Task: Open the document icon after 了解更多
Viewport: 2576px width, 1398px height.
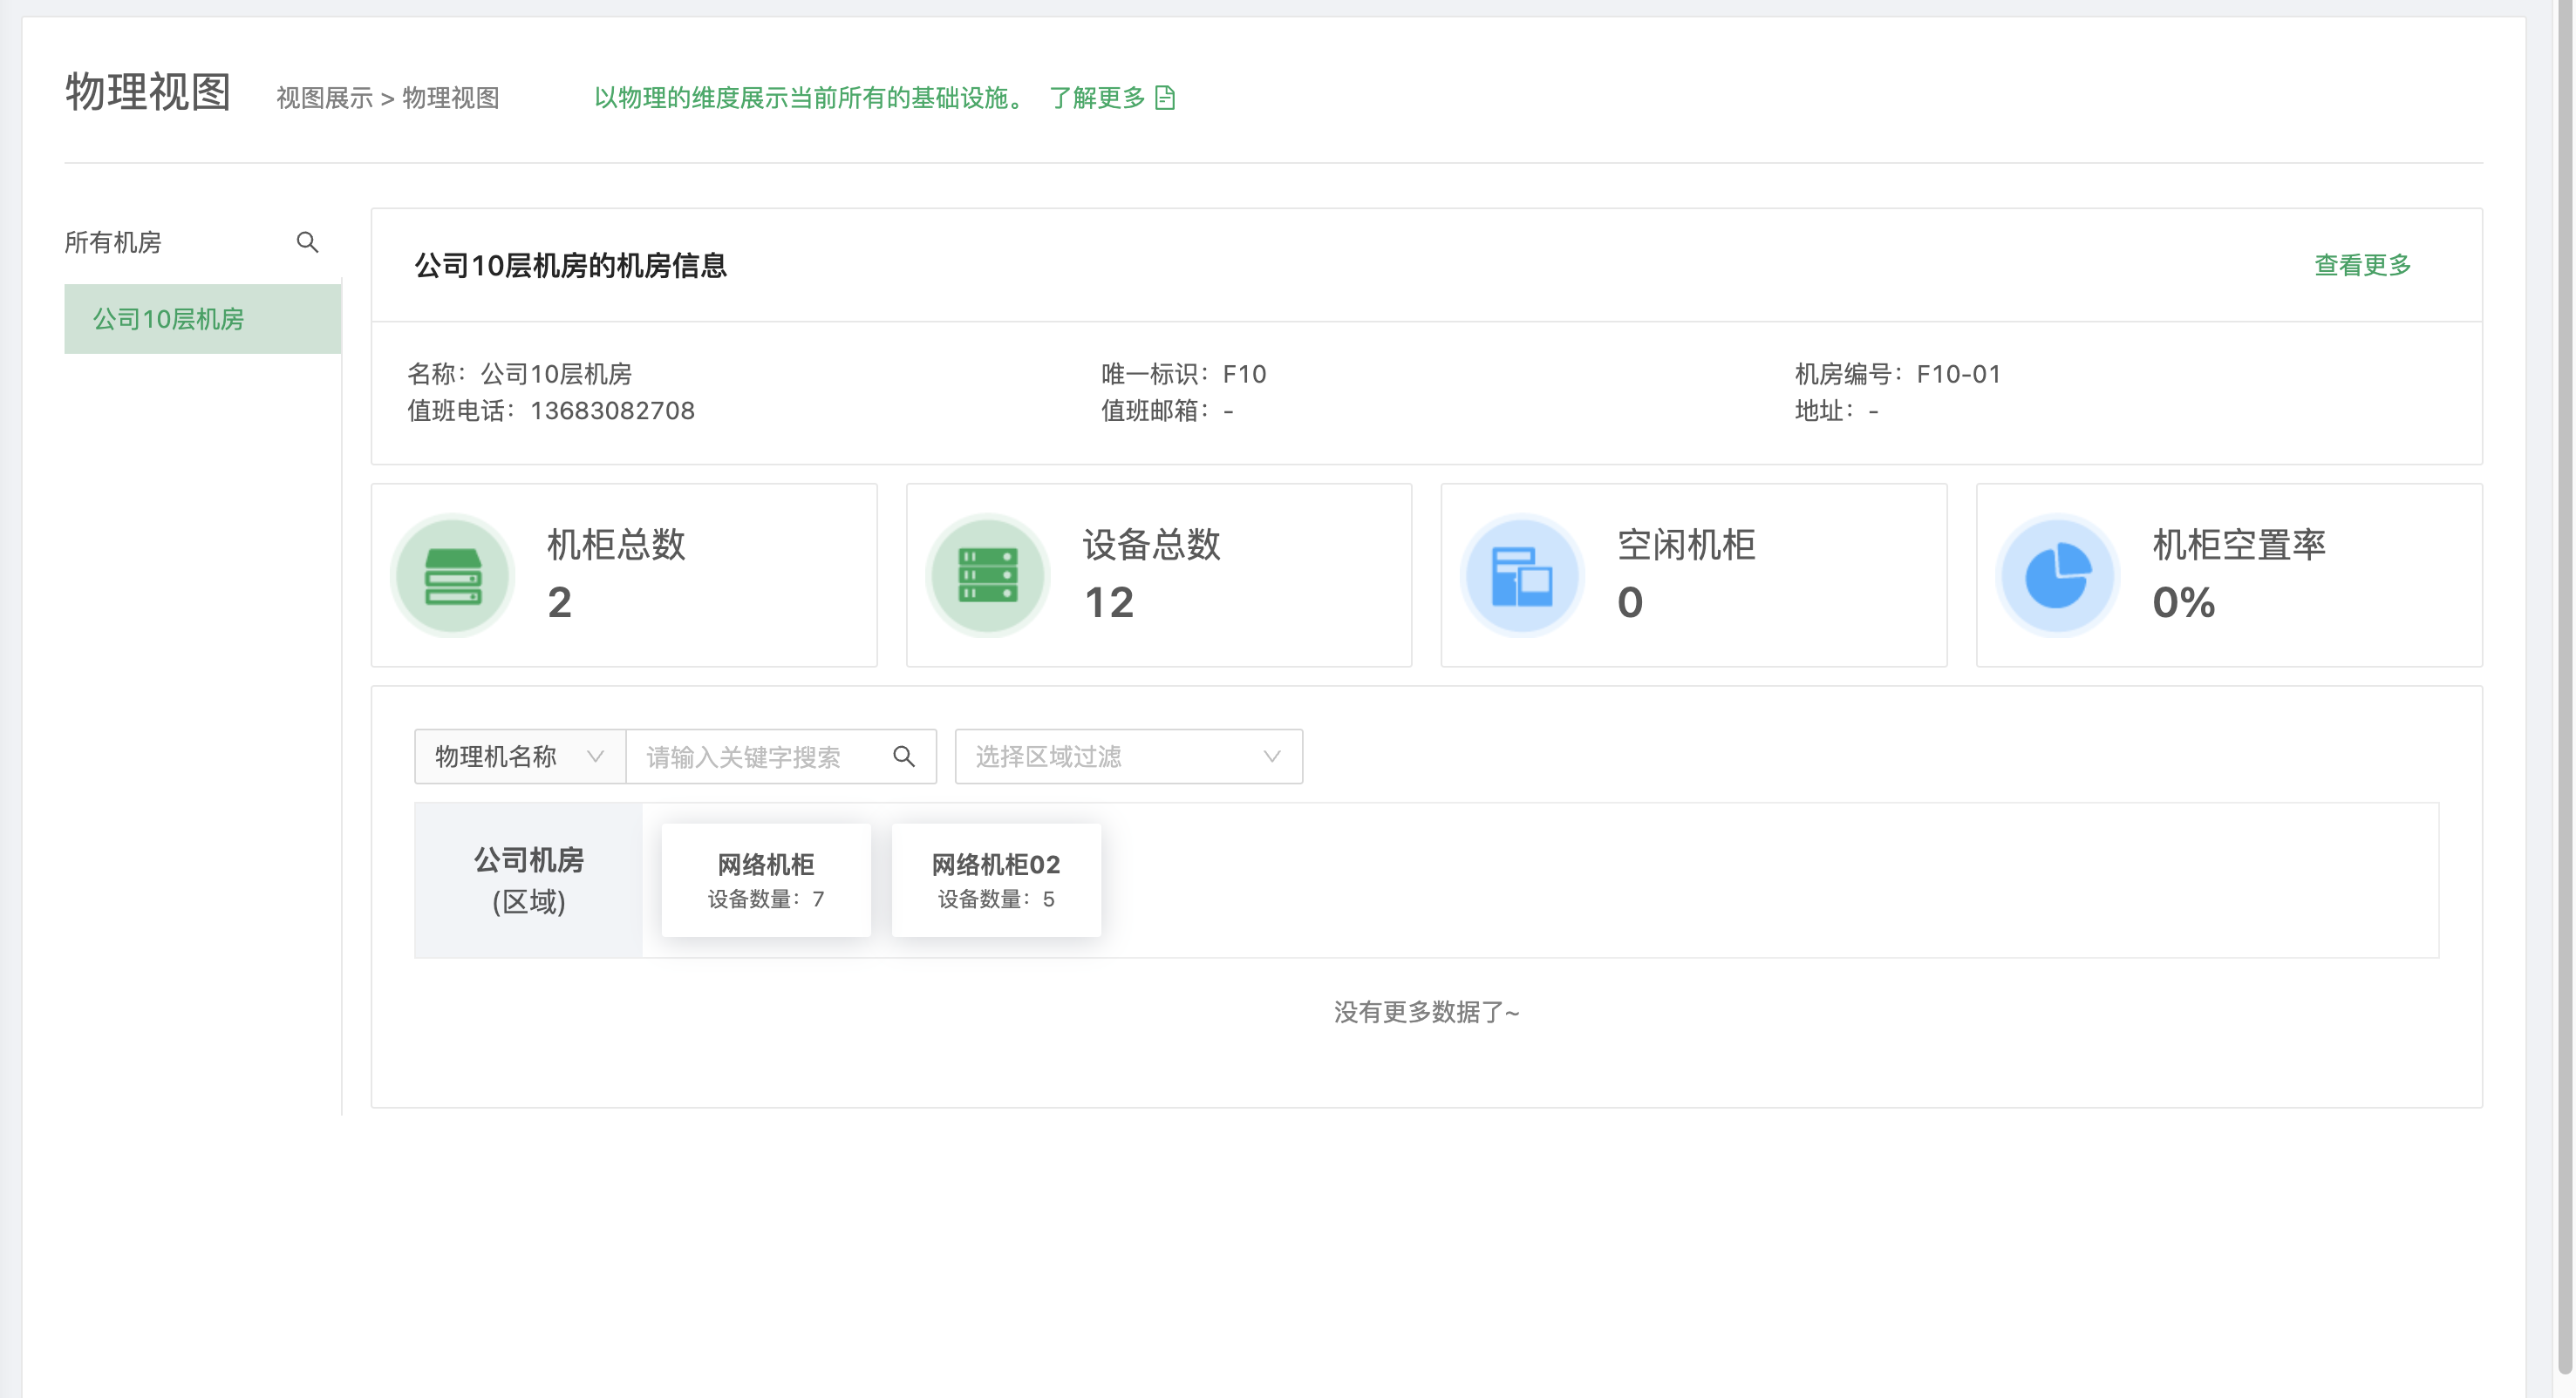Action: 1165,98
